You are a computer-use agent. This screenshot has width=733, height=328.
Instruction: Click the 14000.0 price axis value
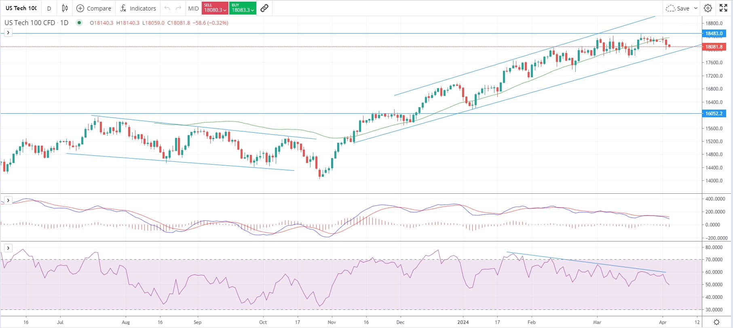pos(714,181)
